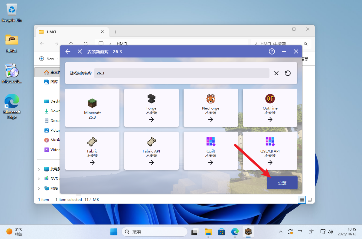
Task: Go back using the HMCL installer back arrow
Action: [x=68, y=51]
